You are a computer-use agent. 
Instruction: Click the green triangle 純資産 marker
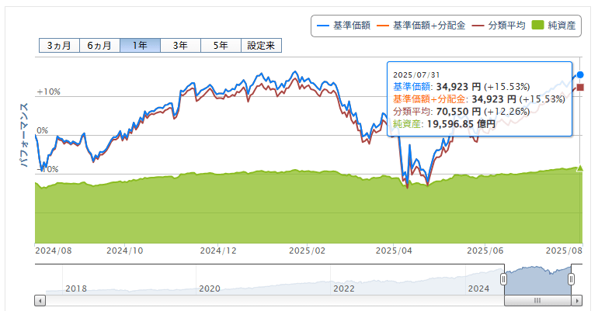pos(580,168)
